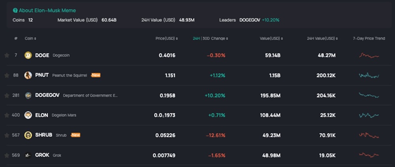Screen dimensions: 395x167
Task: Star the GROK coin as favorite
Action: point(7,155)
